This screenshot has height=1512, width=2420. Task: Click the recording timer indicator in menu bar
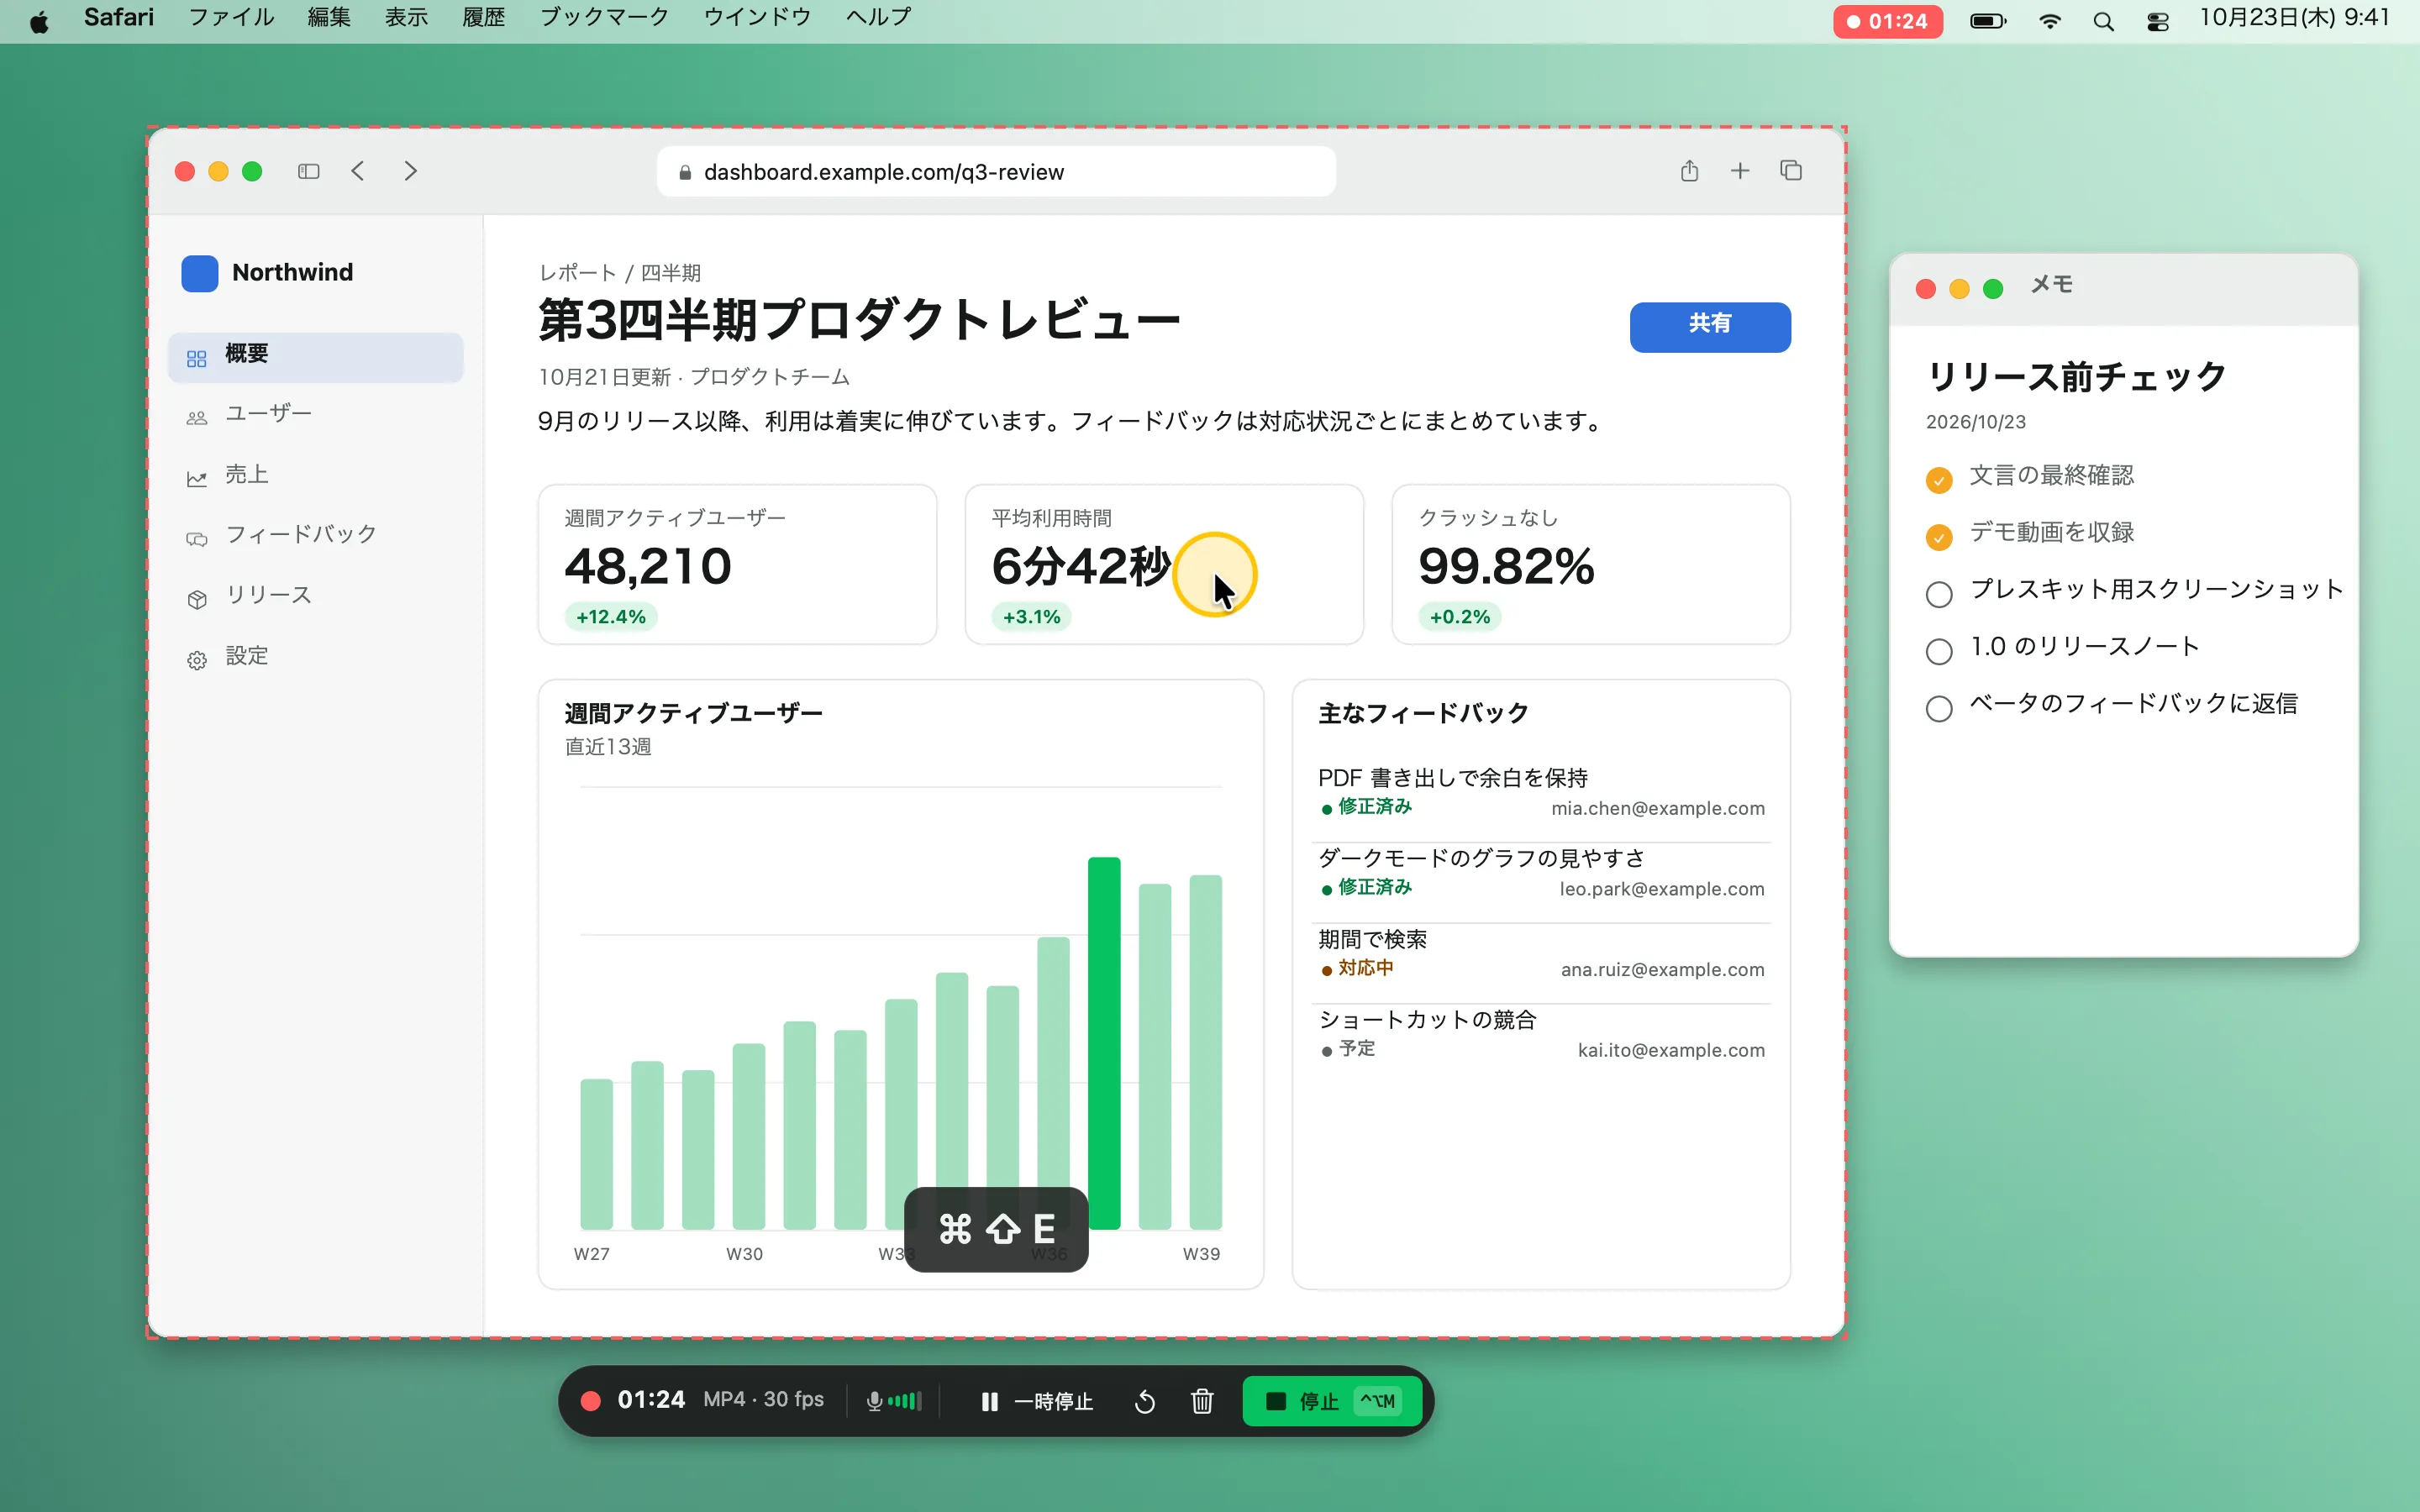[x=1887, y=21]
